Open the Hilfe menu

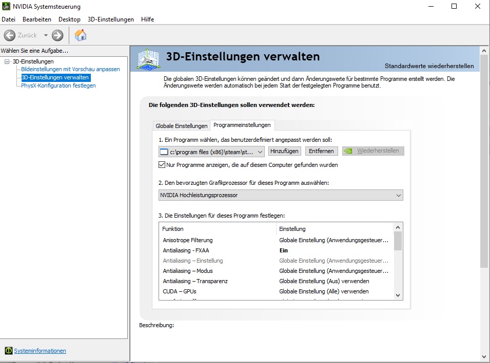tap(147, 19)
